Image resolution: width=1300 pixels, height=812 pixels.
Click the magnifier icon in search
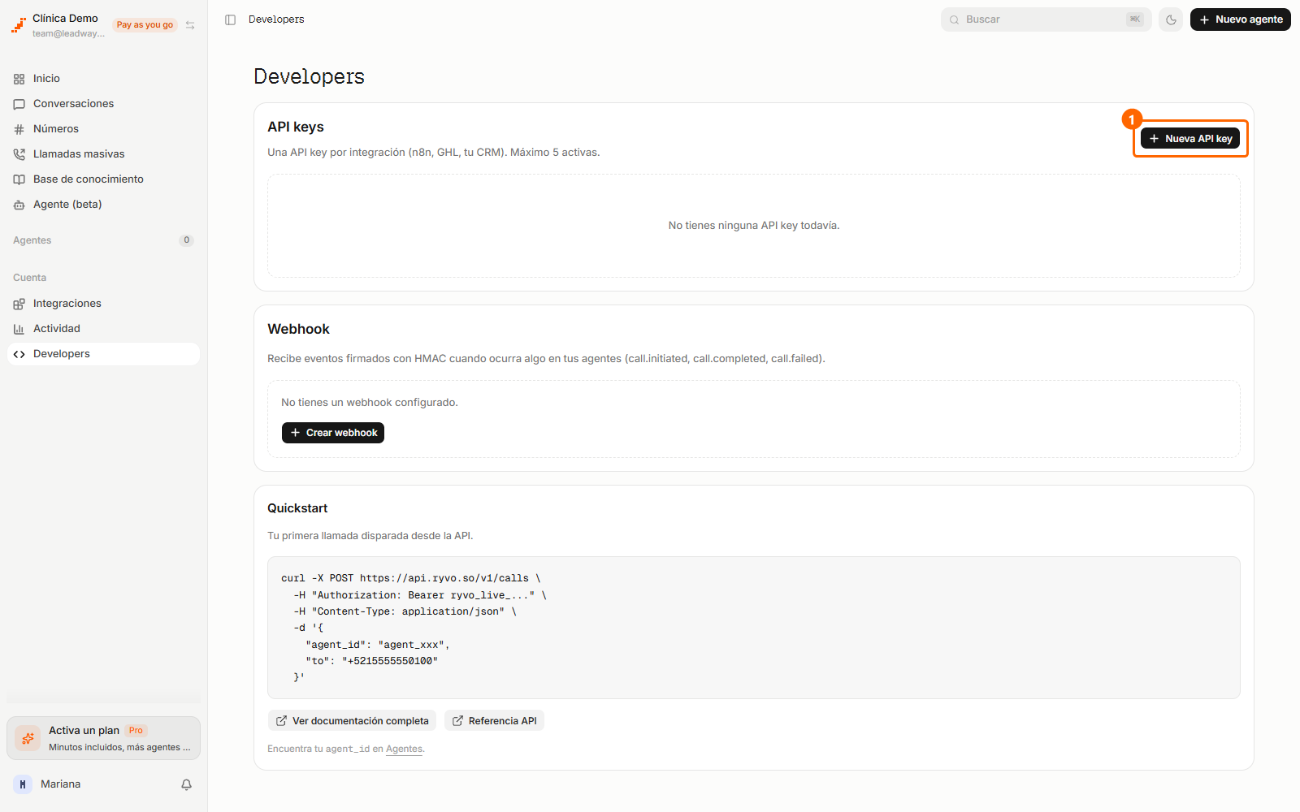pyautogui.click(x=955, y=19)
